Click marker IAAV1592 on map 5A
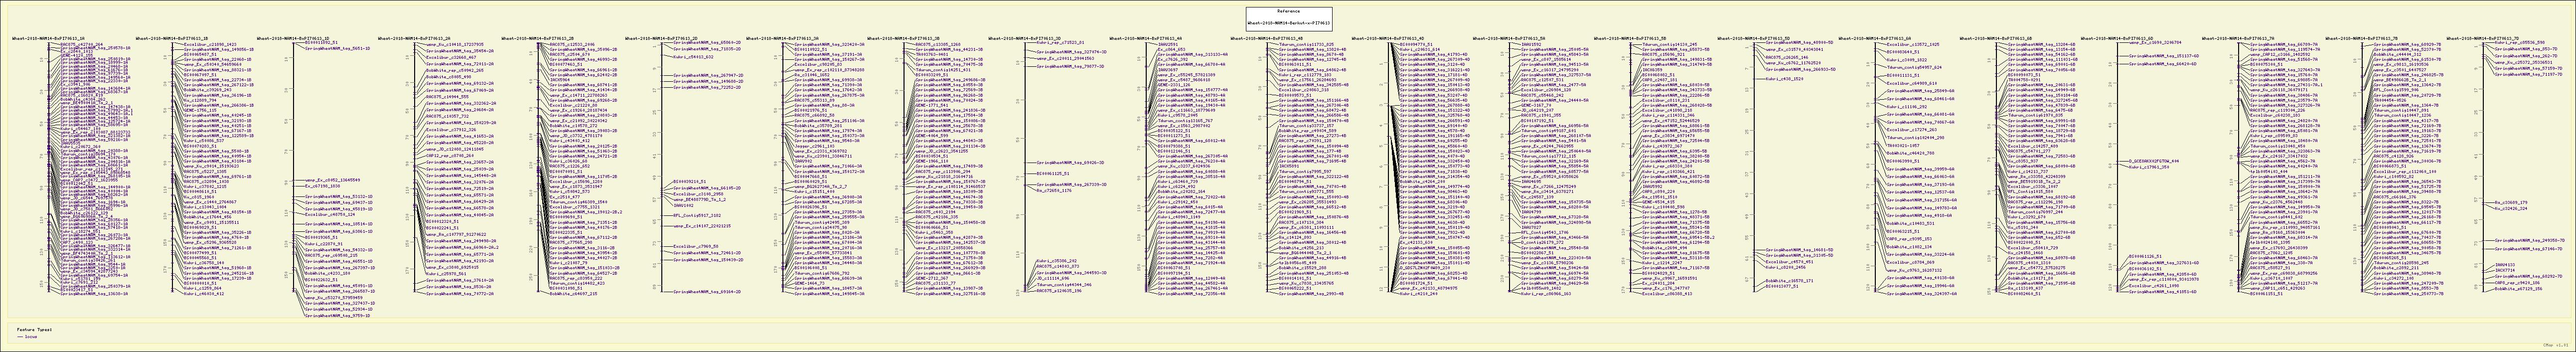The height and width of the screenshot is (352, 2576). click(x=1531, y=44)
